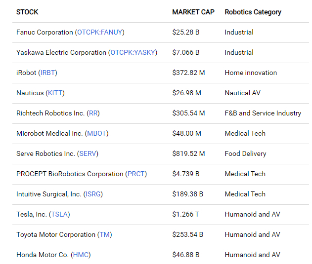Click the TSLA ticker link
The width and height of the screenshot is (312, 264).
pyautogui.click(x=59, y=214)
